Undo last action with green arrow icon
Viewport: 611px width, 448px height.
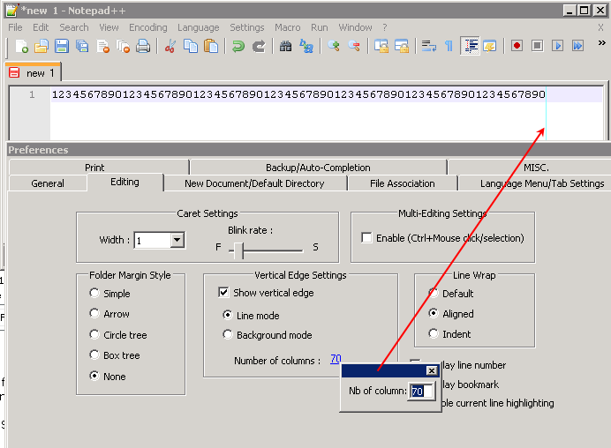tap(238, 46)
